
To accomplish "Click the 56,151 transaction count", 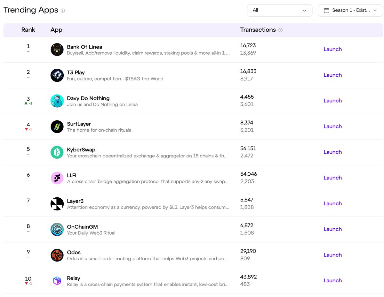I will (x=248, y=148).
